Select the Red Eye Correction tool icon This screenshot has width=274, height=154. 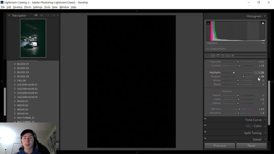click(218, 56)
